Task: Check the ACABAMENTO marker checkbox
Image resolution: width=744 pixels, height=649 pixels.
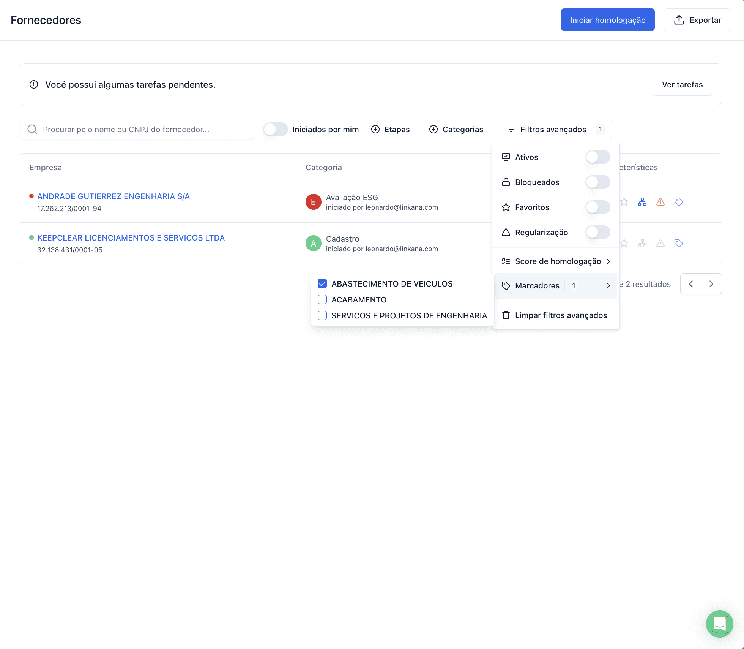Action: (322, 299)
